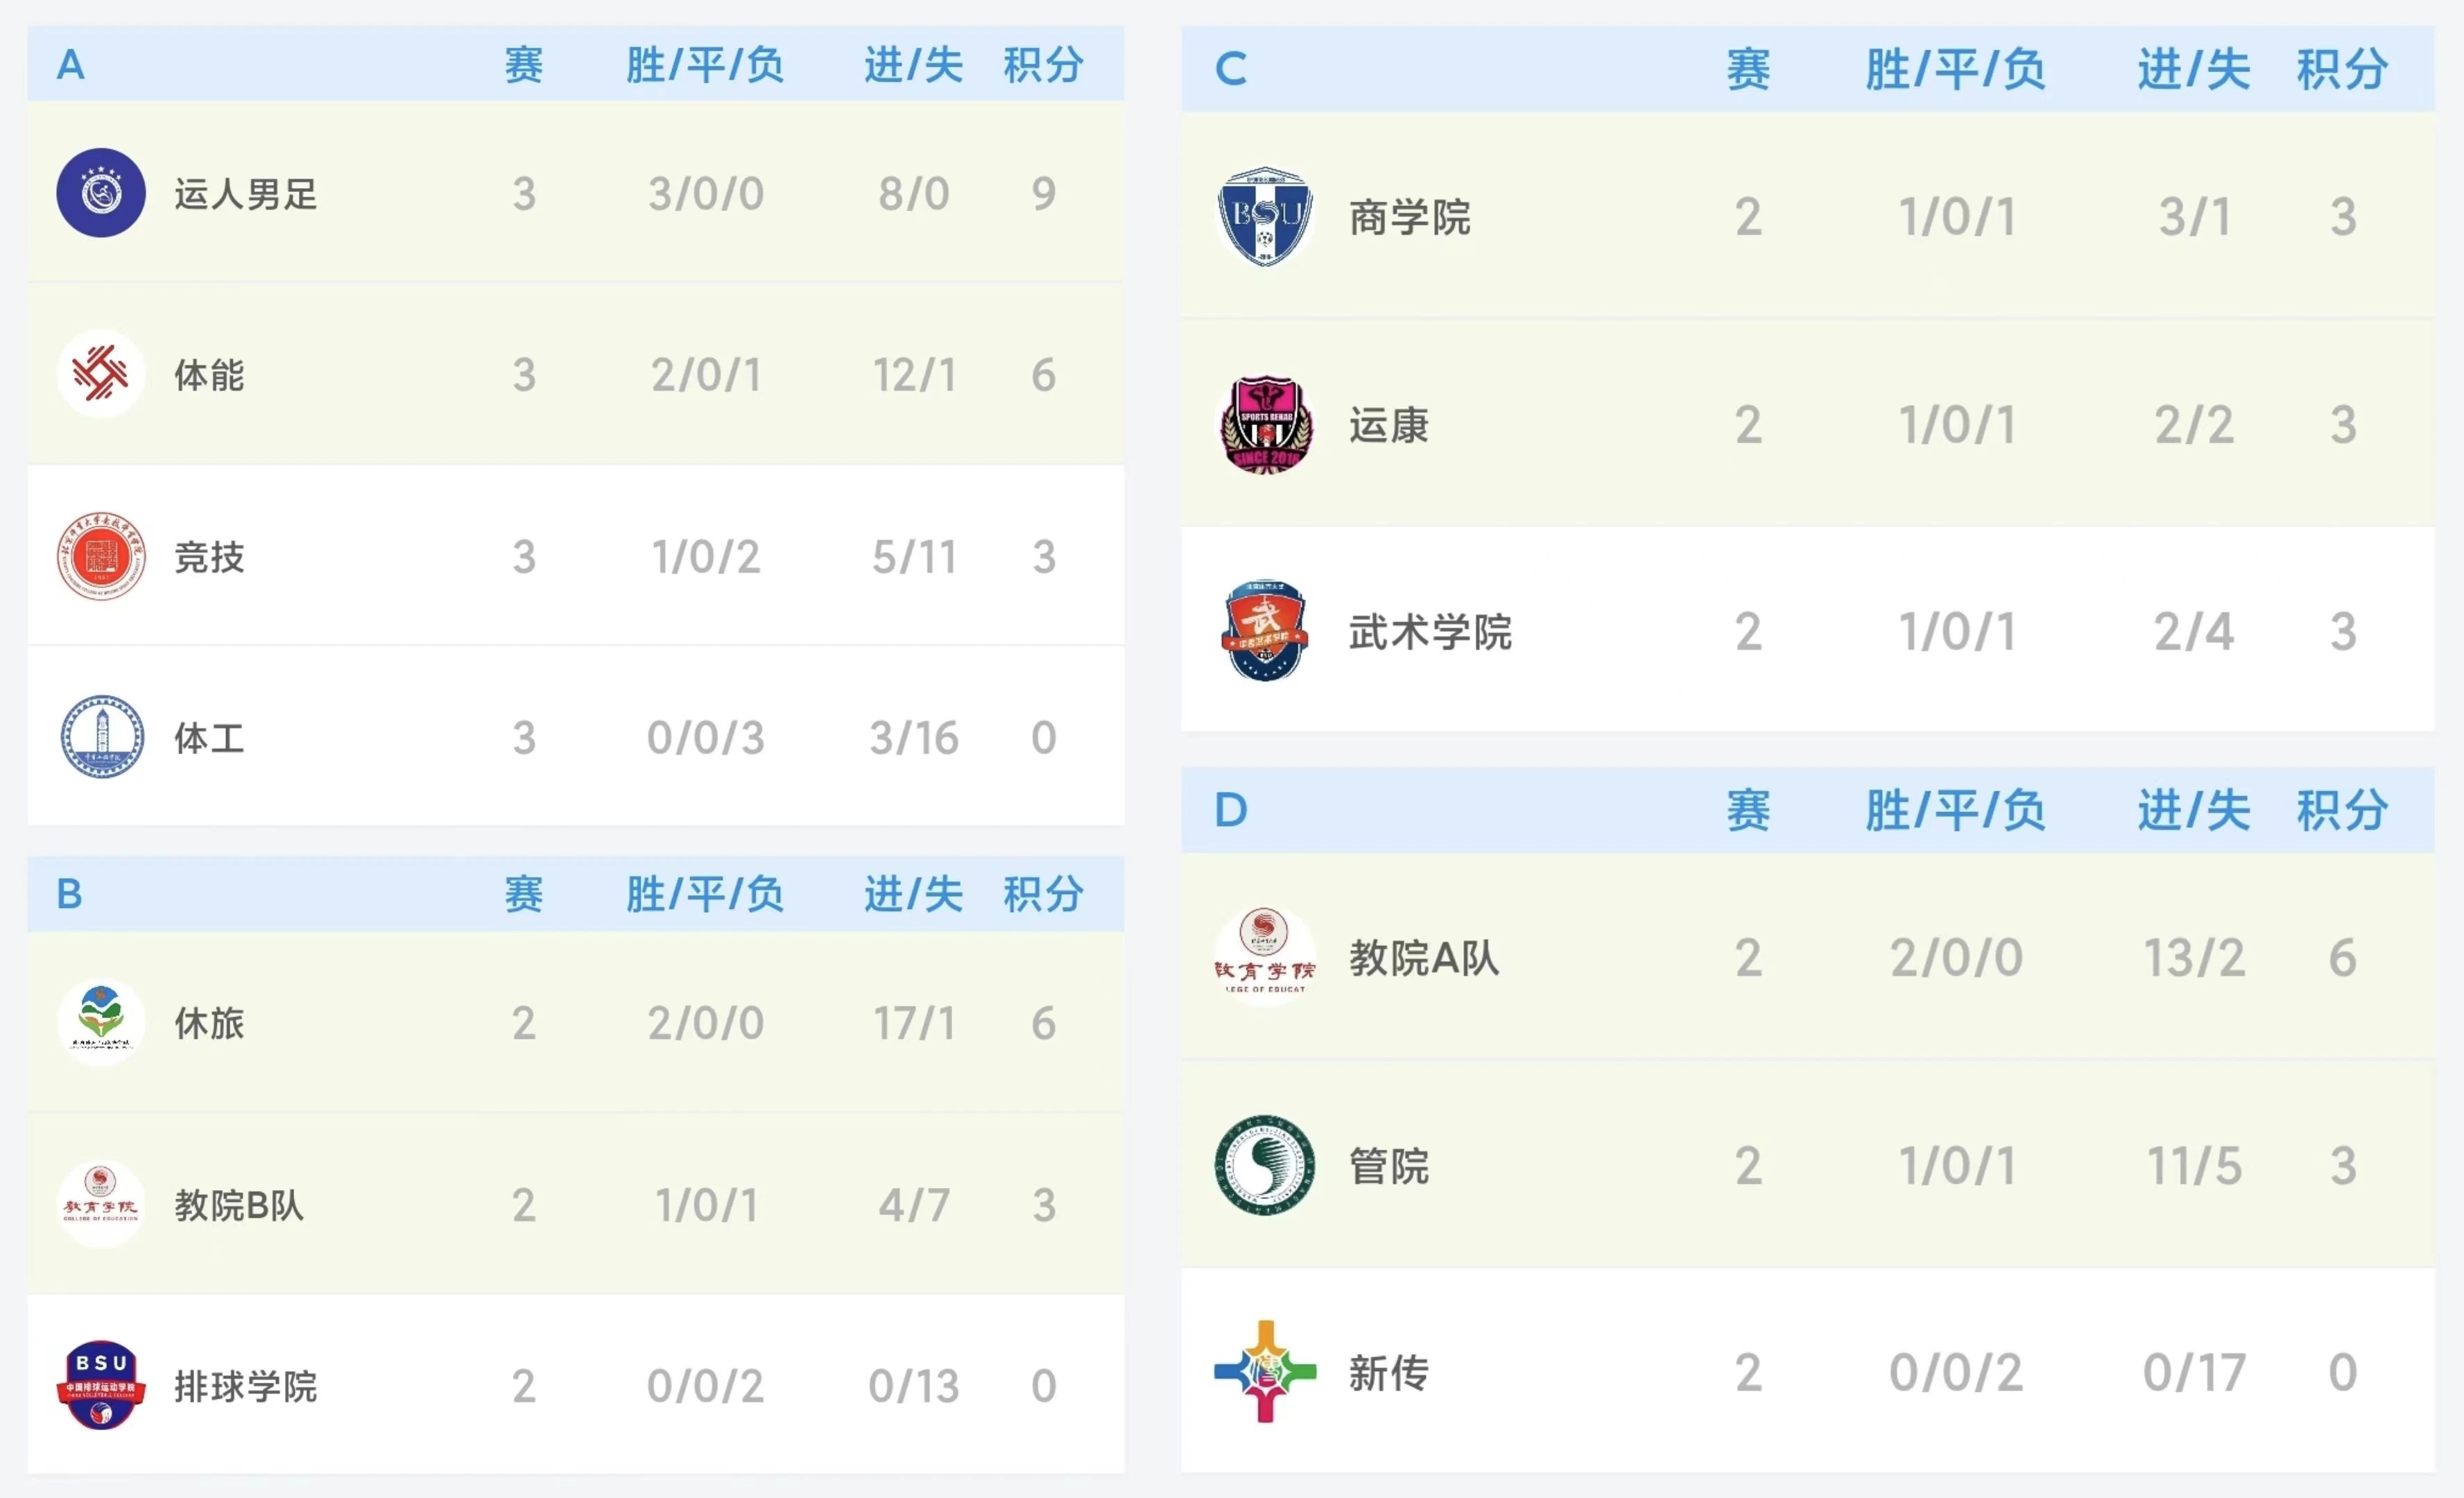Image resolution: width=2464 pixels, height=1498 pixels.
Task: Select the 体工 blue circular crest
Action: (101, 737)
